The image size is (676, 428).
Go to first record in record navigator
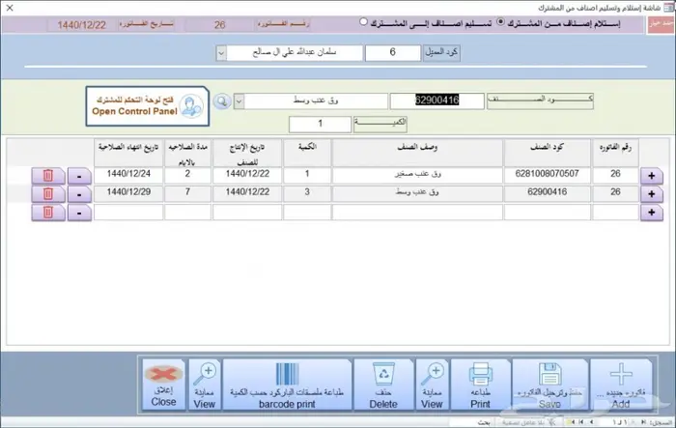643,422
